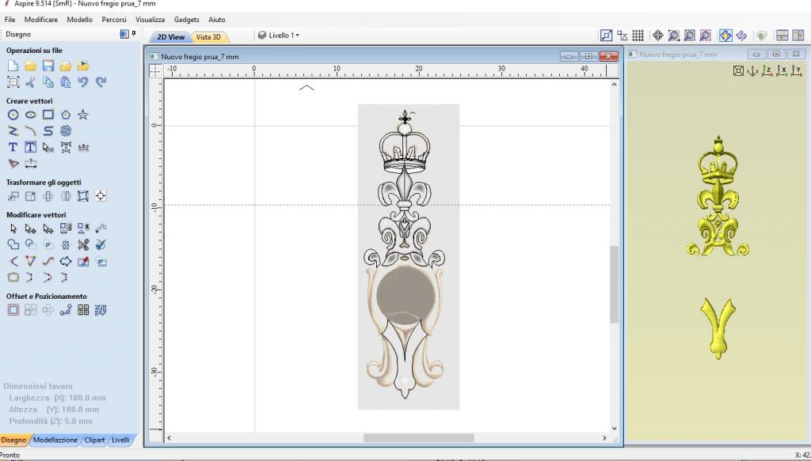Viewport: 811px width, 461px height.
Task: Click the view along Z axis icon
Action: tap(767, 71)
